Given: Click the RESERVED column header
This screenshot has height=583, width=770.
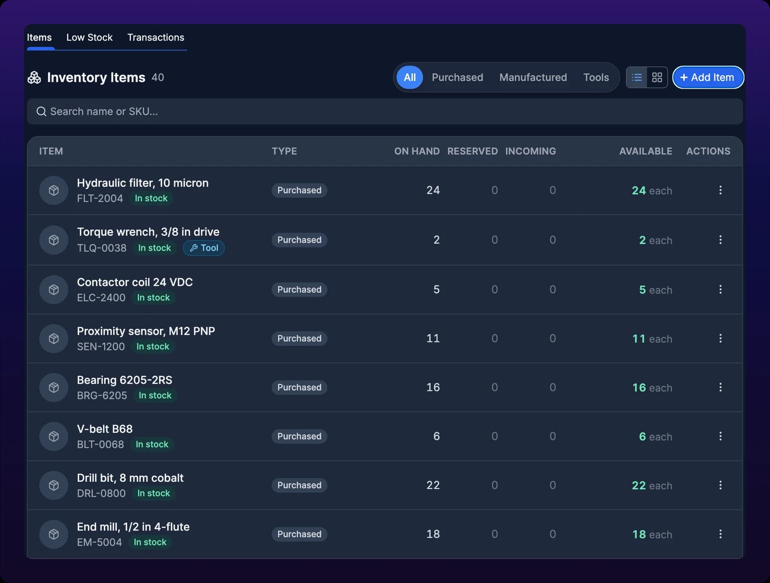Looking at the screenshot, I should click(x=472, y=151).
